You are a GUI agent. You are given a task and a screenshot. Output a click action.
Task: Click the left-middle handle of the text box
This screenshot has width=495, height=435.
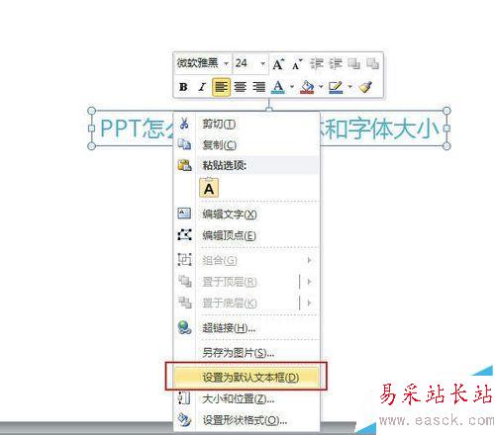pyautogui.click(x=92, y=129)
